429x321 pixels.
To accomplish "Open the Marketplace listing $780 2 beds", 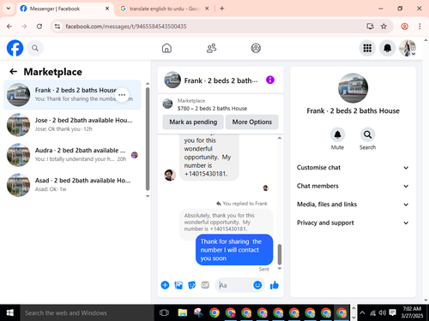I will click(x=221, y=104).
